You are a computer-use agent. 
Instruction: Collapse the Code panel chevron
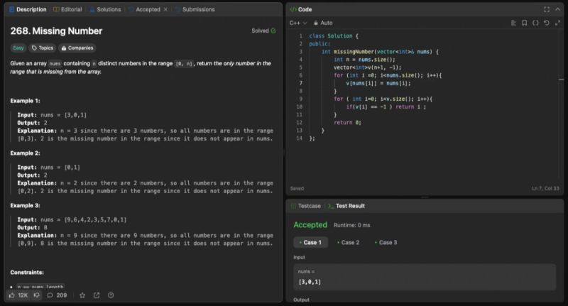click(558, 9)
